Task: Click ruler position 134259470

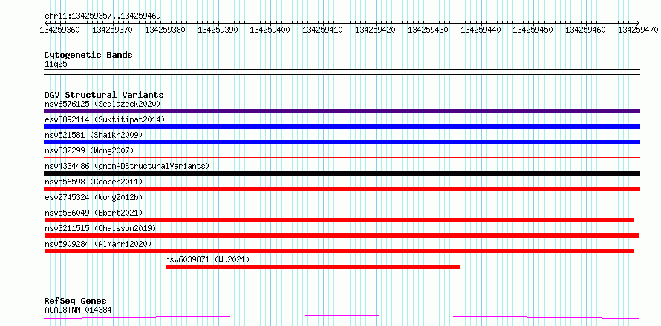Action: [639, 30]
